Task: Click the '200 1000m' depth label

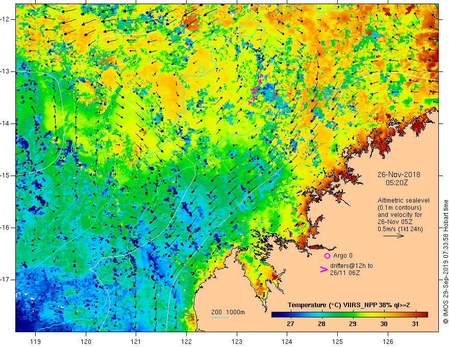Action: 228,312
